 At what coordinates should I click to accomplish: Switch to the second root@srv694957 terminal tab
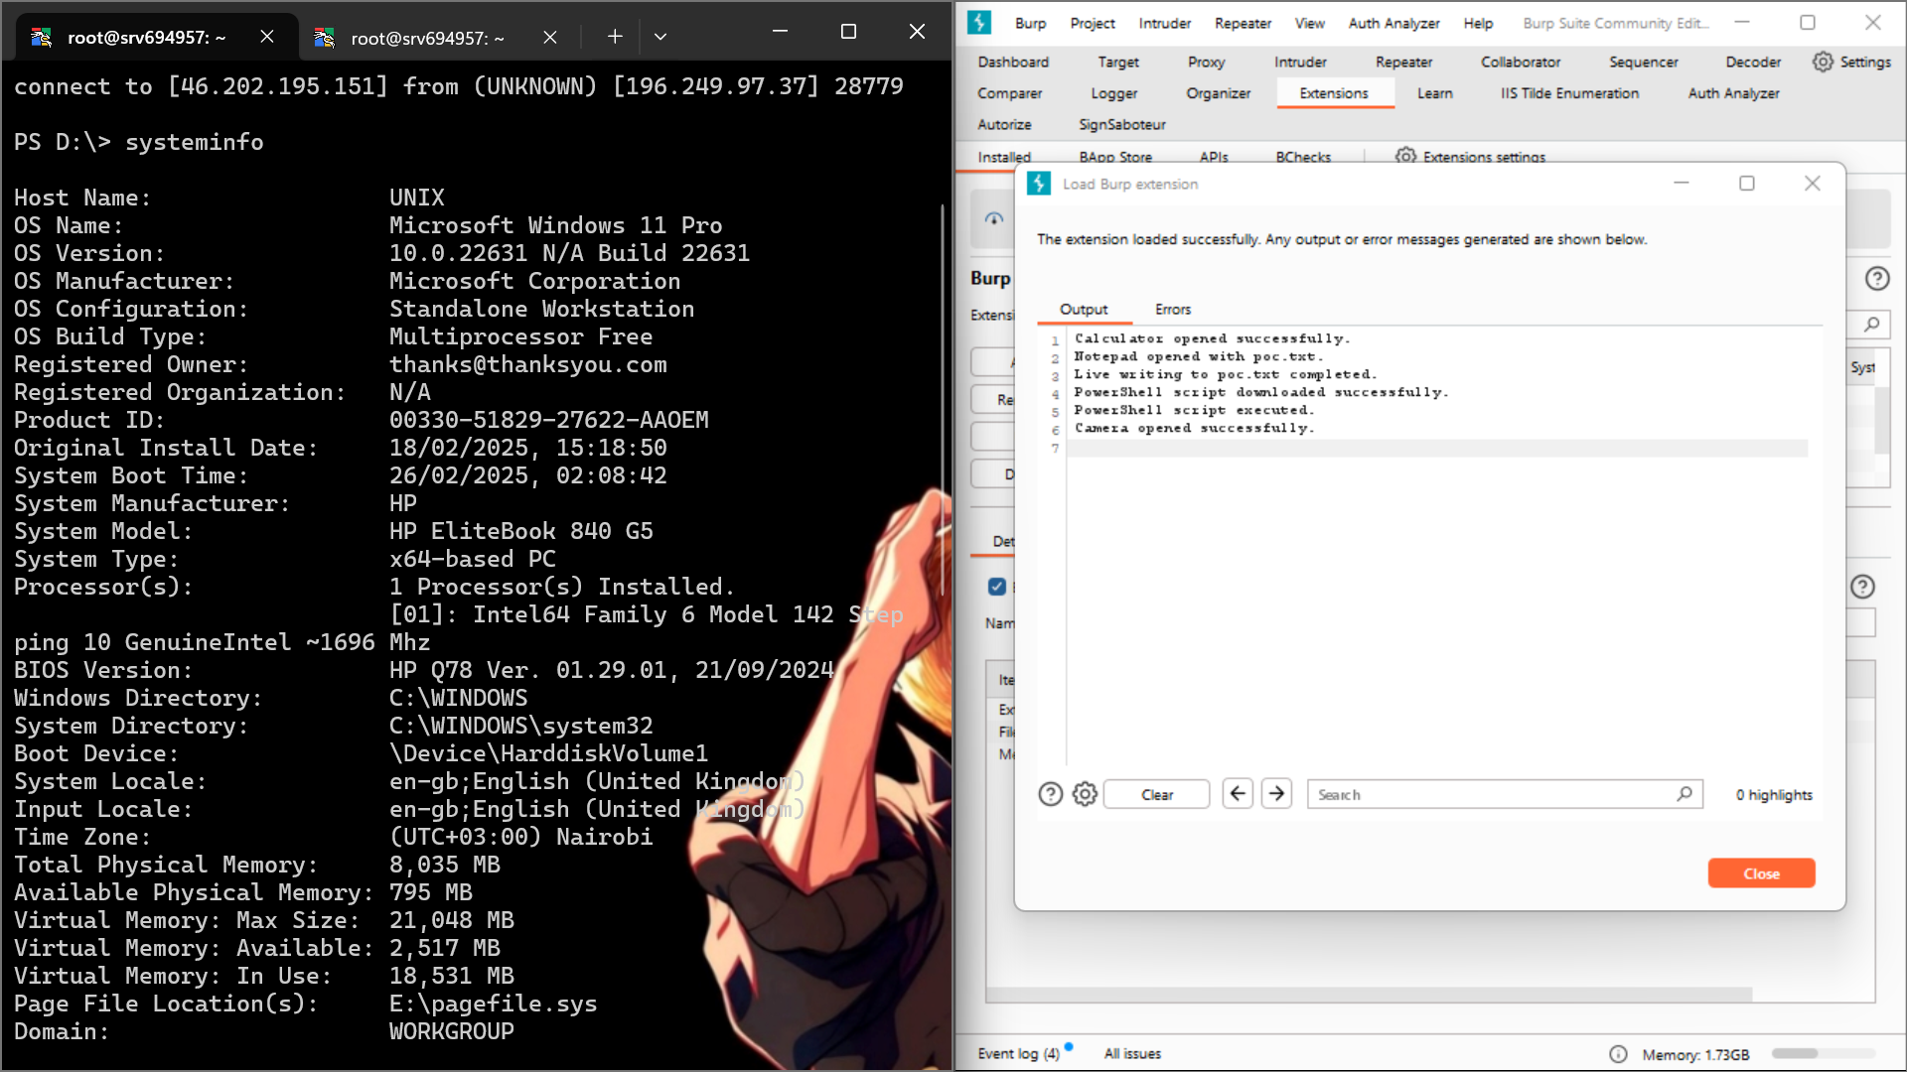point(427,38)
